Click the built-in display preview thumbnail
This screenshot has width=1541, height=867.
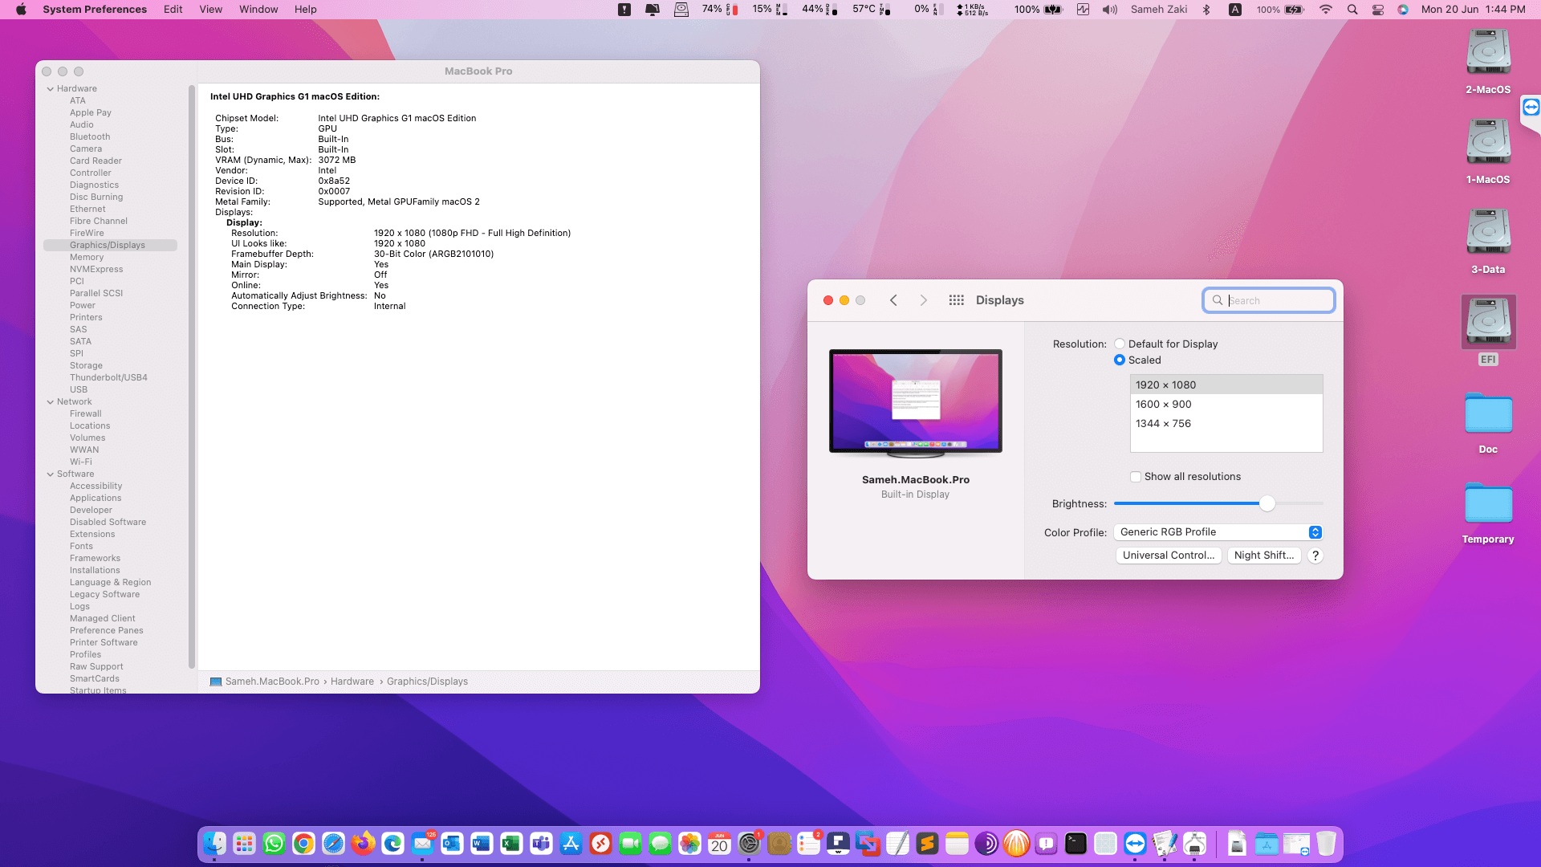(x=916, y=402)
